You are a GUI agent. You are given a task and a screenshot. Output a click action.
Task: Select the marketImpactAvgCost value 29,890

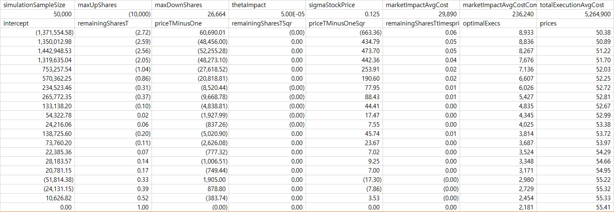[x=421, y=14]
